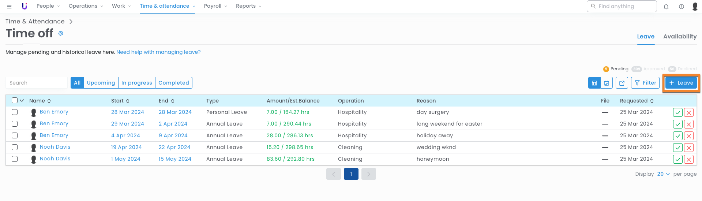Expand the People menu dropdown
The image size is (702, 201).
(48, 6)
